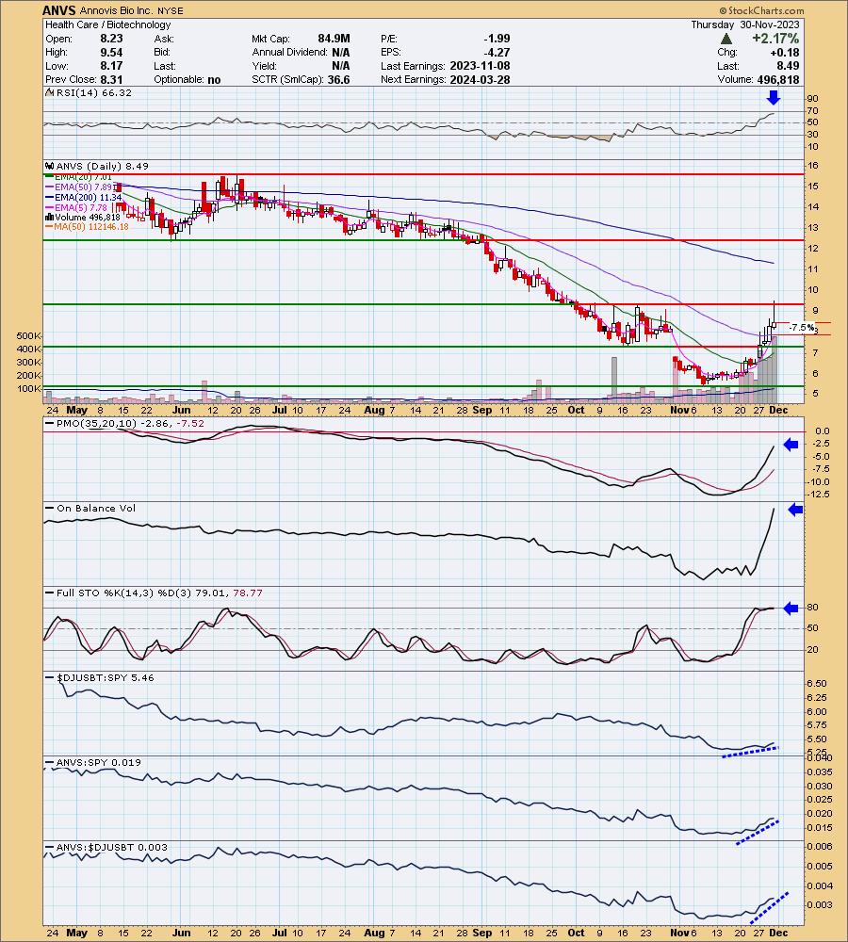Screen dimensions: 848x942
Task: Click Last Earnings date 2023-11-08
Action: [481, 66]
